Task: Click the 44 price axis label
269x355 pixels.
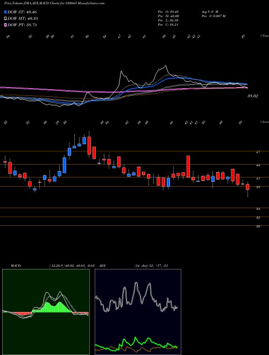Action: coord(258,165)
